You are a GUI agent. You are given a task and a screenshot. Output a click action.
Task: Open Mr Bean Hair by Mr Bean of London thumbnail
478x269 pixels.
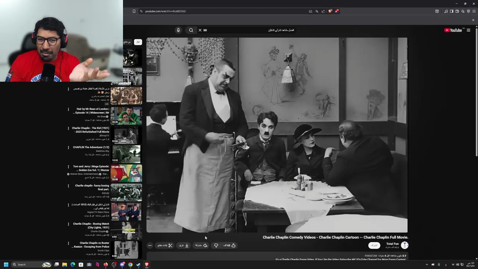click(x=126, y=115)
